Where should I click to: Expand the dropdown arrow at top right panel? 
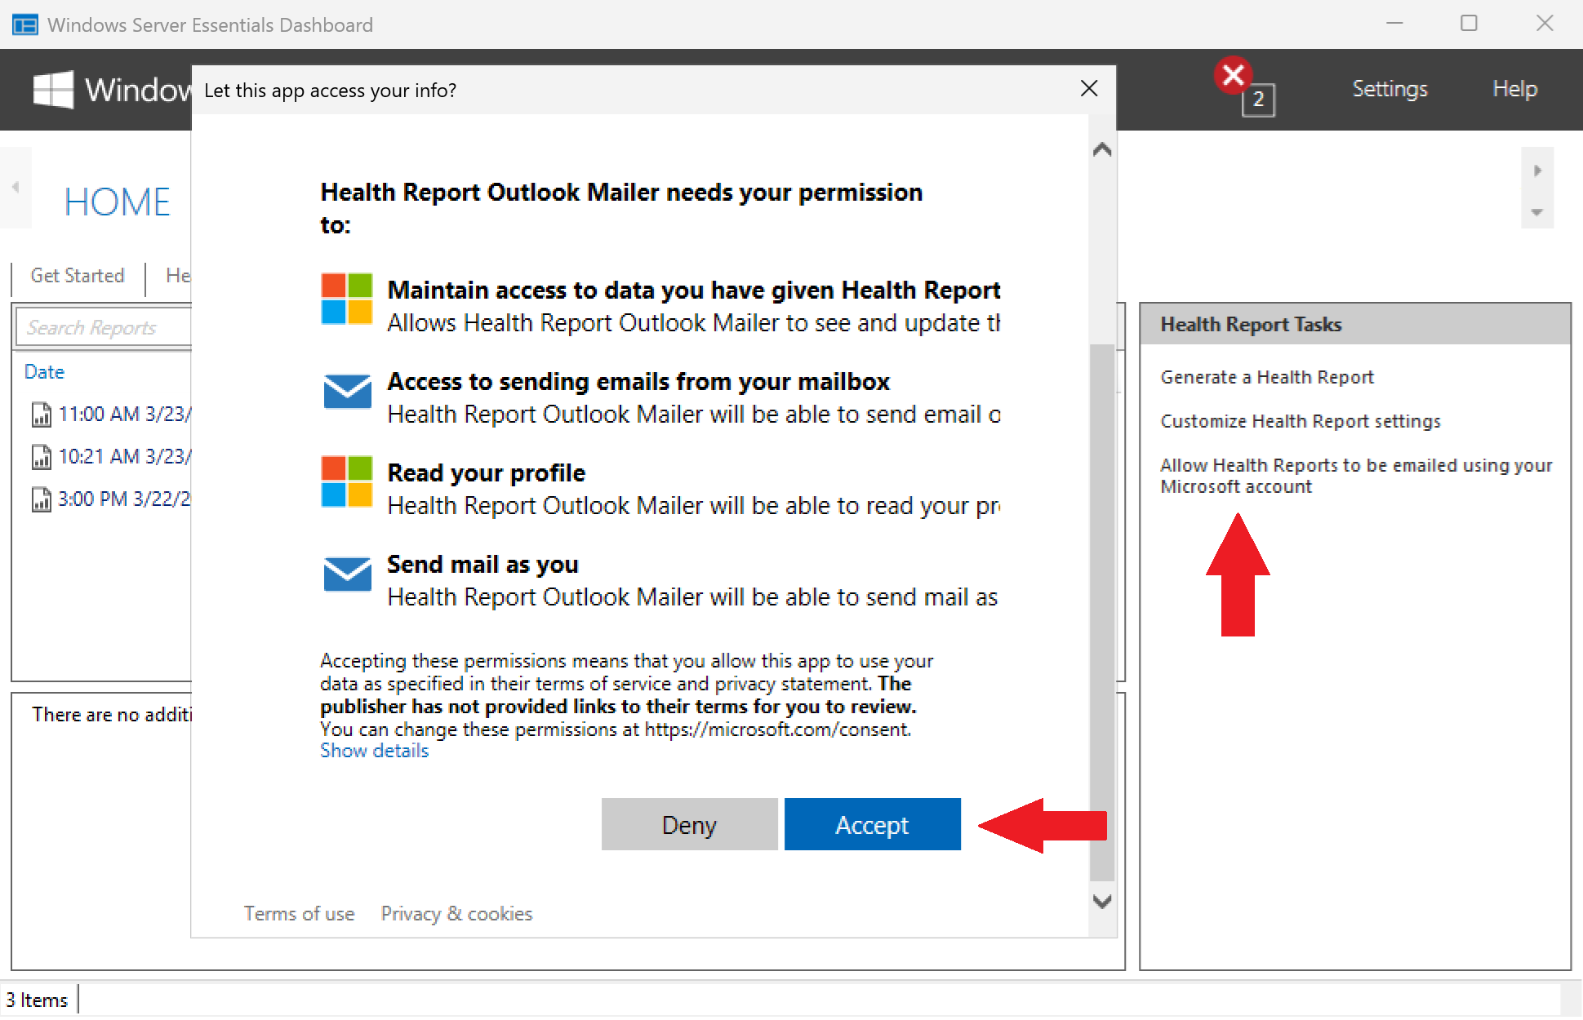coord(1536,212)
